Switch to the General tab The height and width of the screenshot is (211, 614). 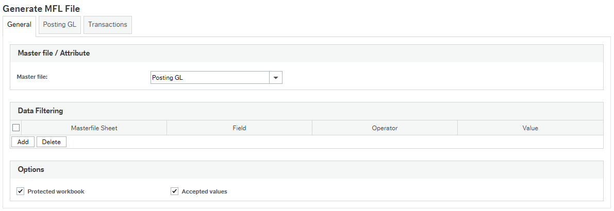click(x=20, y=25)
